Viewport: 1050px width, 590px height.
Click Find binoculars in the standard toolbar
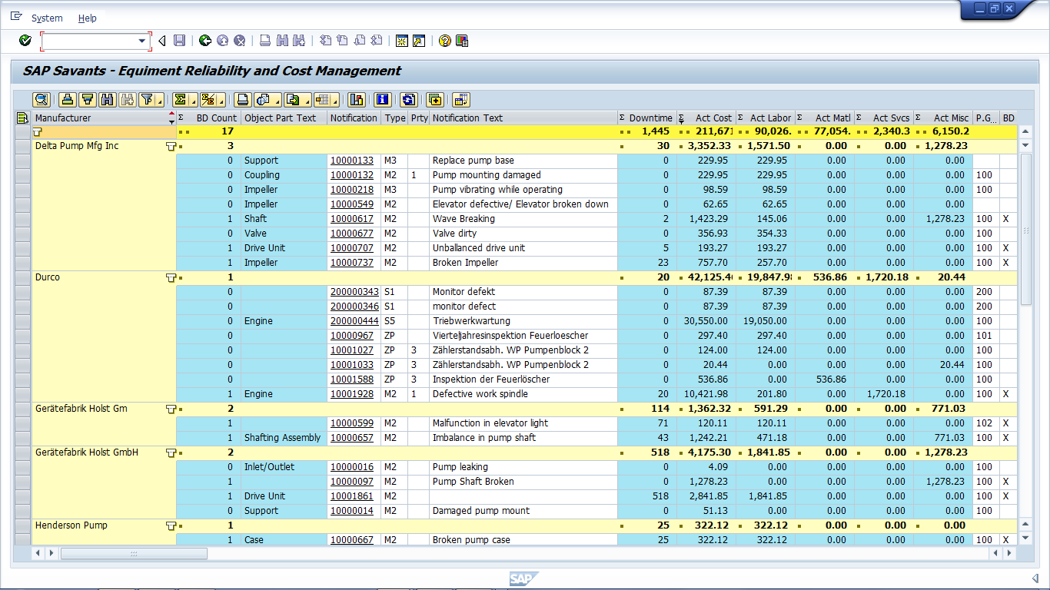(x=282, y=41)
